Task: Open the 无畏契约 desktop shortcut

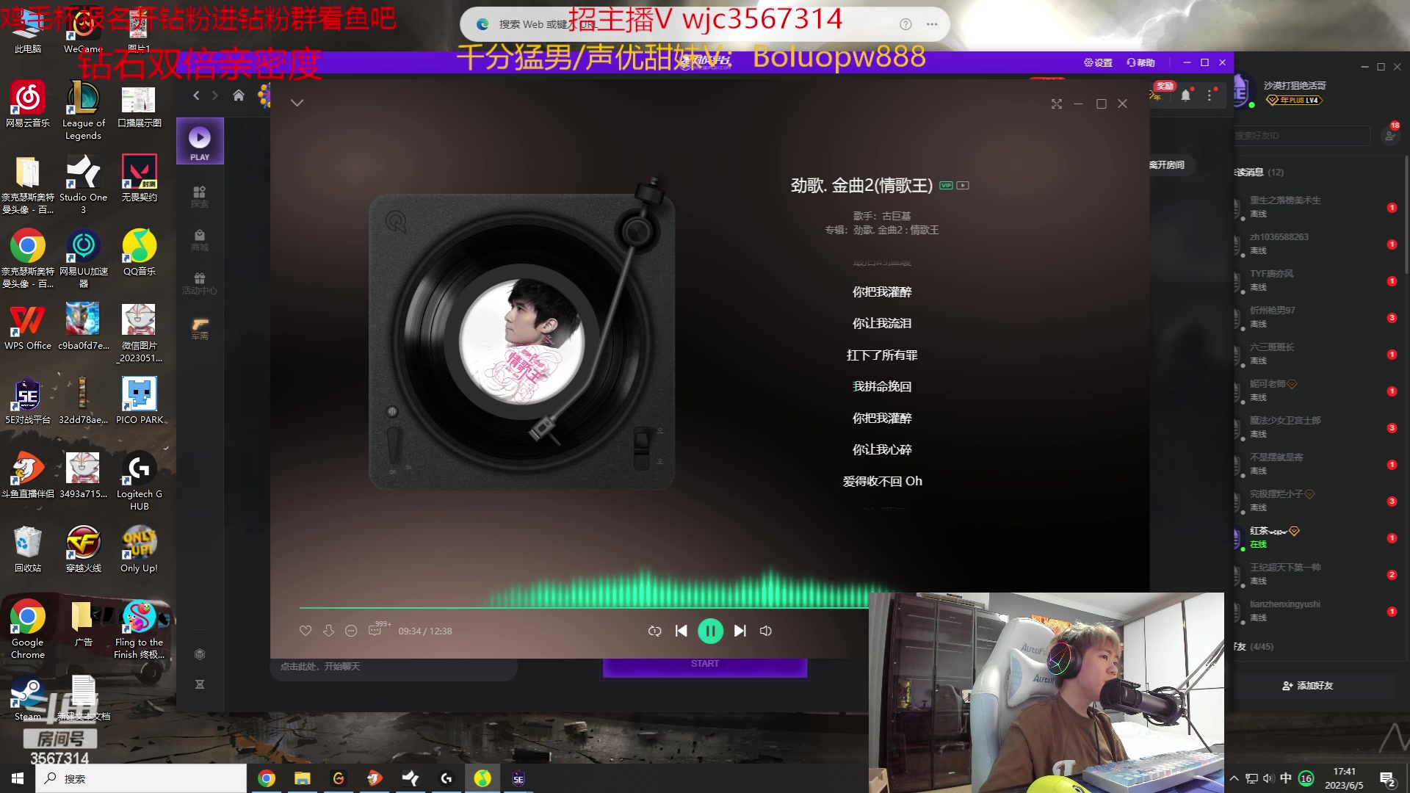Action: 140,178
